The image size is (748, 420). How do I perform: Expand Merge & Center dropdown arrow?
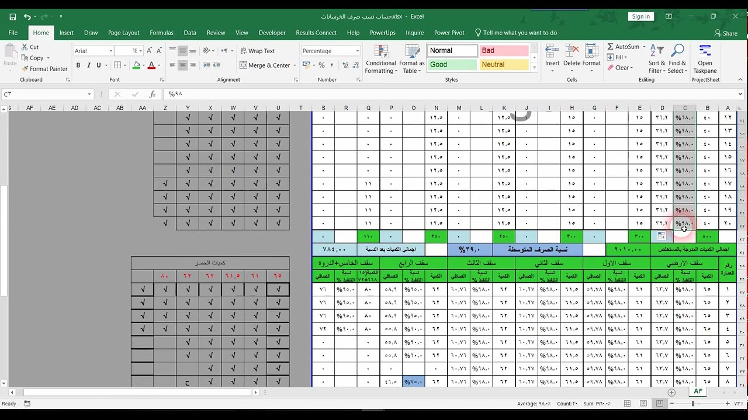coord(295,65)
